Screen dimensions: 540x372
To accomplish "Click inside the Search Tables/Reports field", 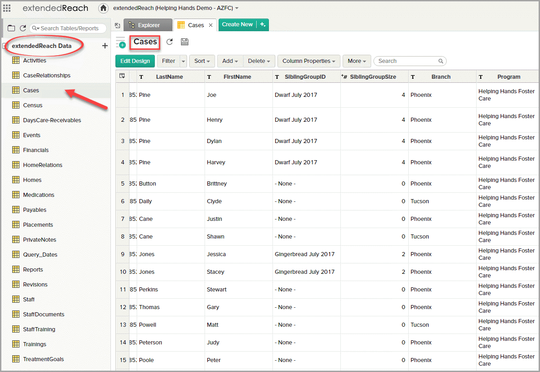I will click(68, 28).
